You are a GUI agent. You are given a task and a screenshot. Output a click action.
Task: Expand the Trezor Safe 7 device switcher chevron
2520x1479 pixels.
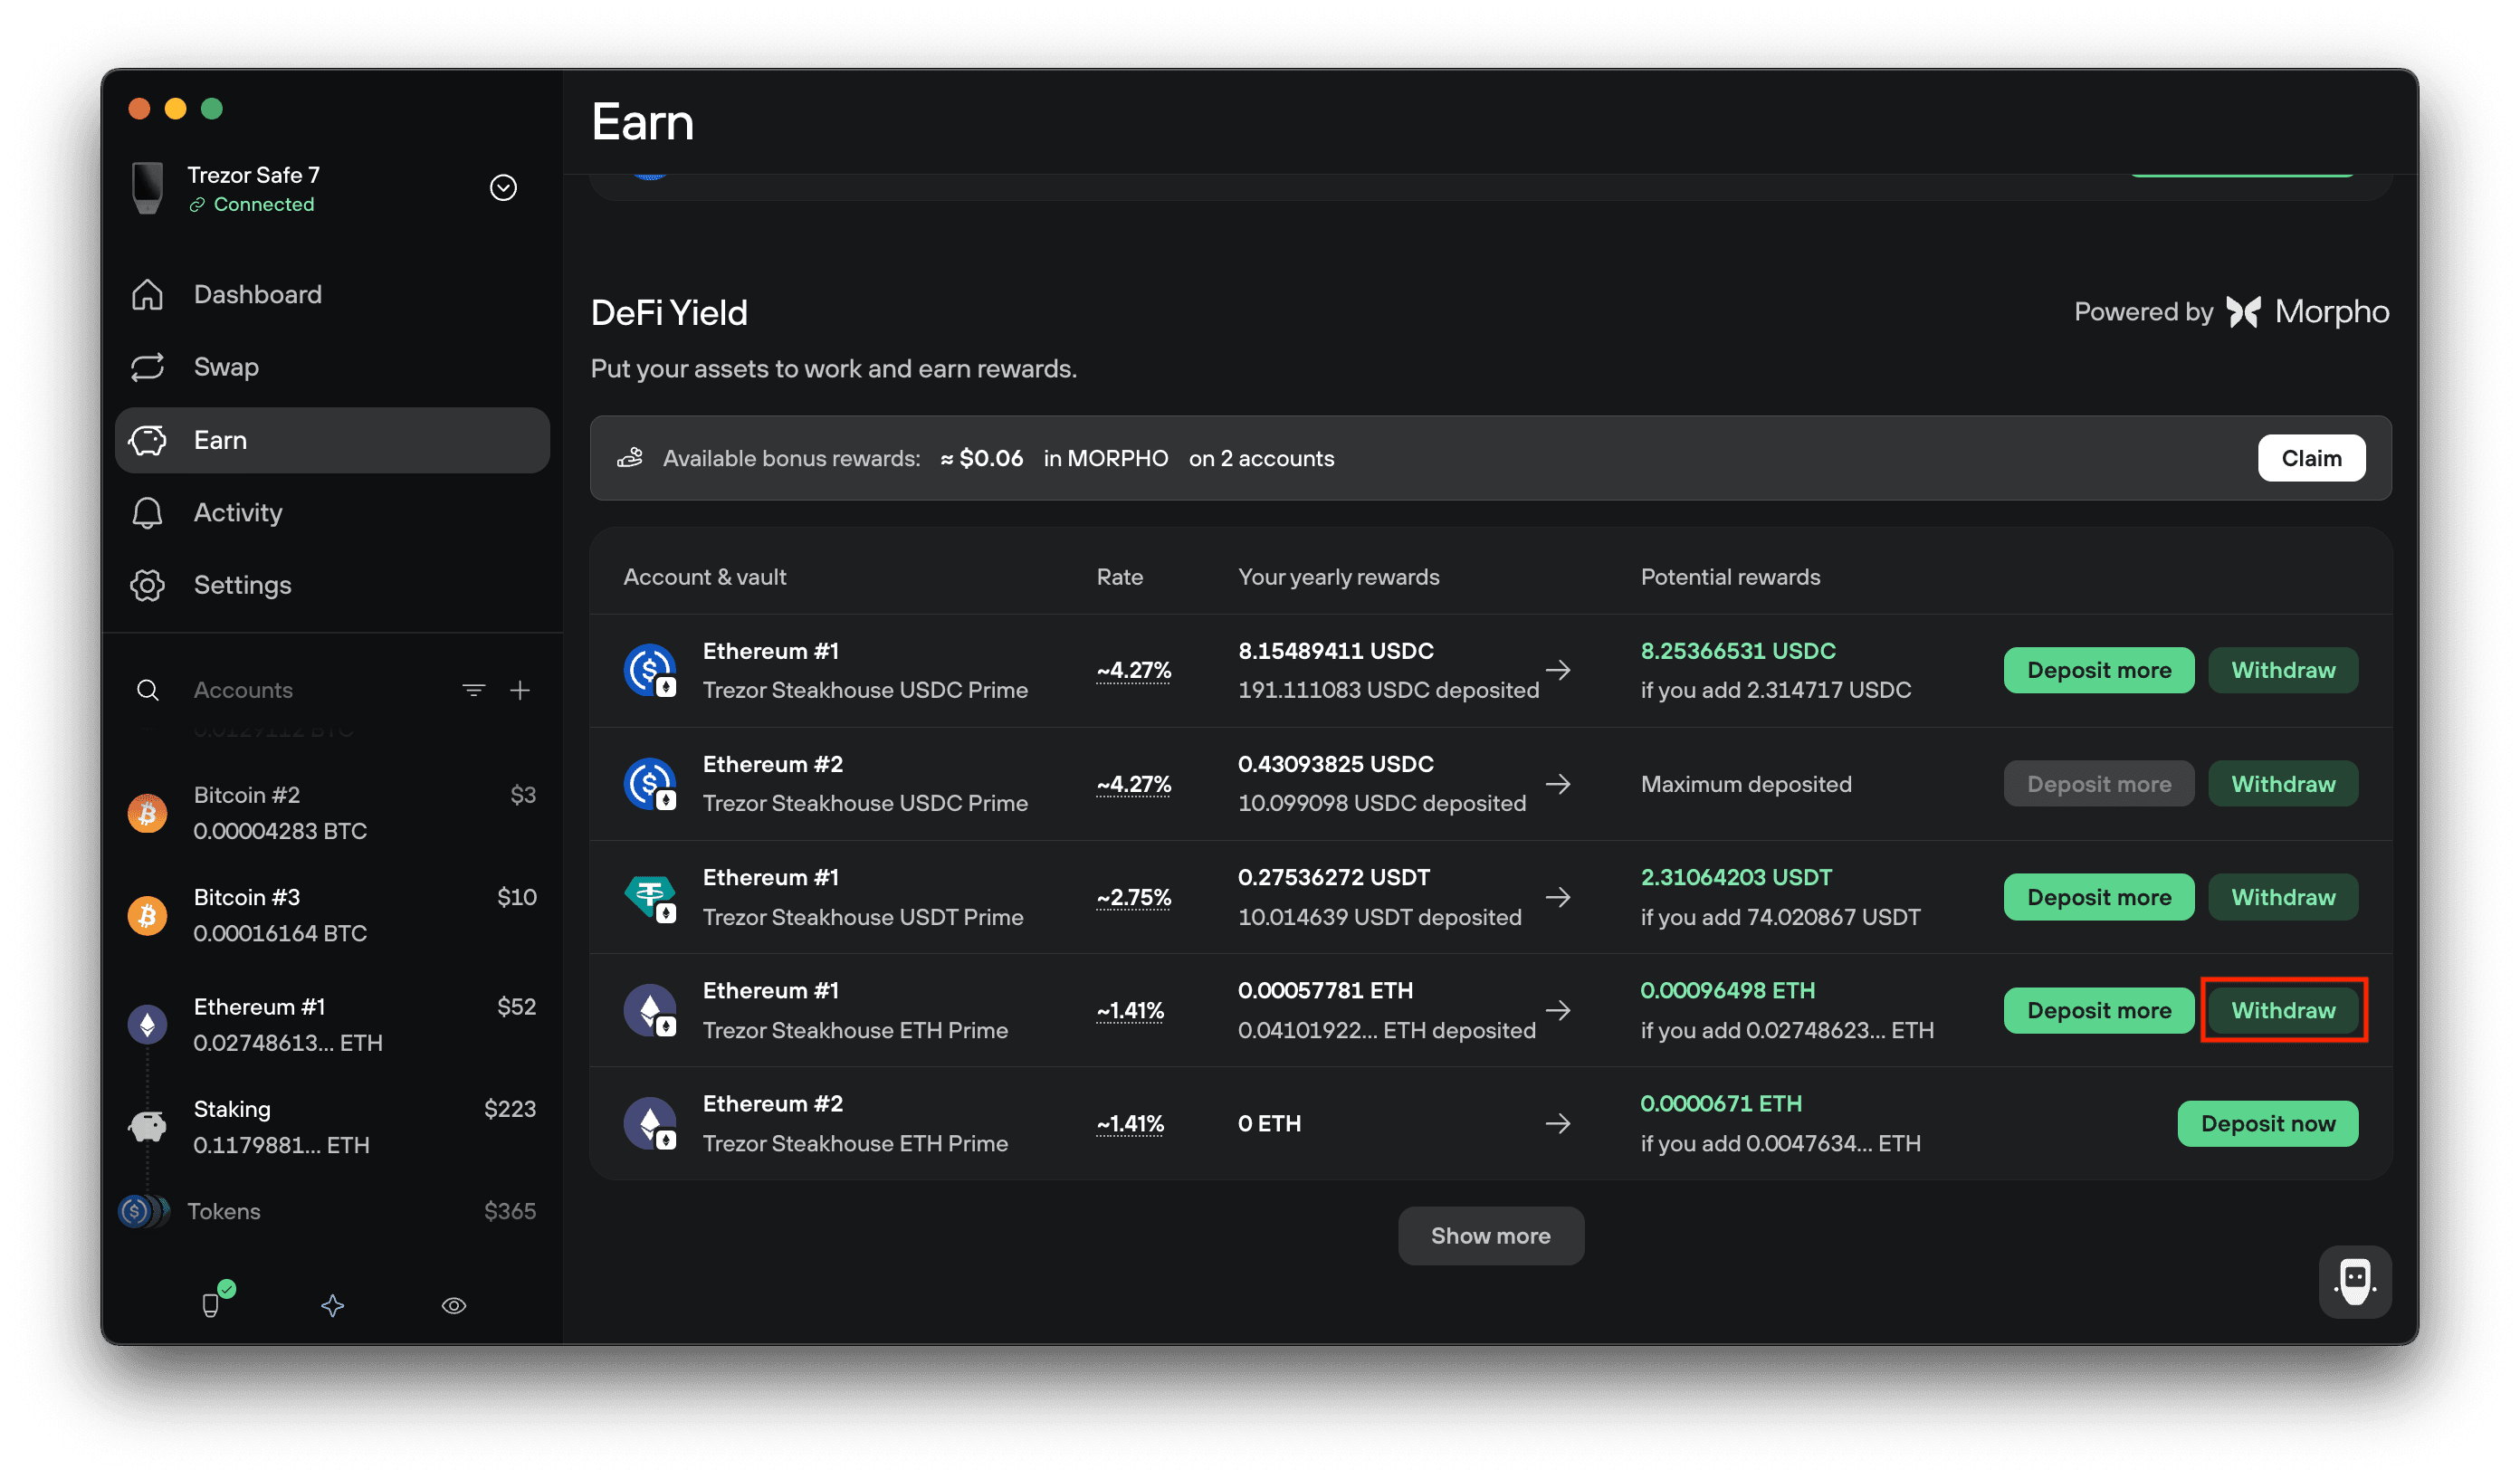503,188
